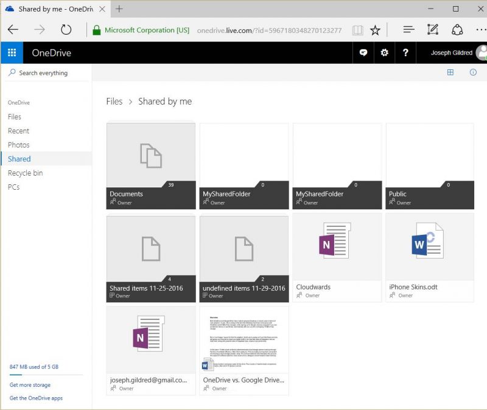This screenshot has height=410, width=487.
Task: Open the app launcher waffle icon
Action: point(12,53)
